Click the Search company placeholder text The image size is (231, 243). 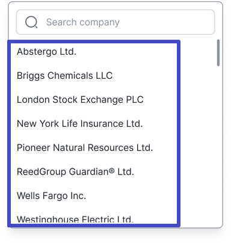pos(83,22)
